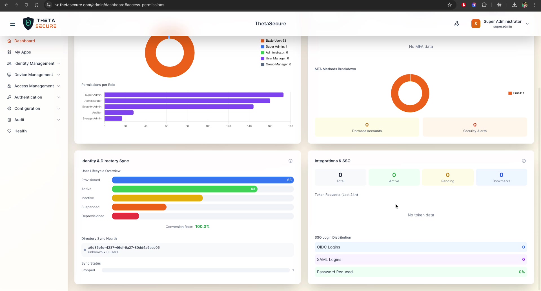Click info icon on Identity & Directory Sync
Image resolution: width=541 pixels, height=291 pixels.
[x=291, y=161]
